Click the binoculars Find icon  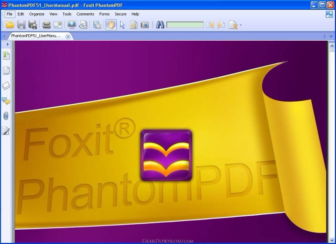(x=160, y=25)
